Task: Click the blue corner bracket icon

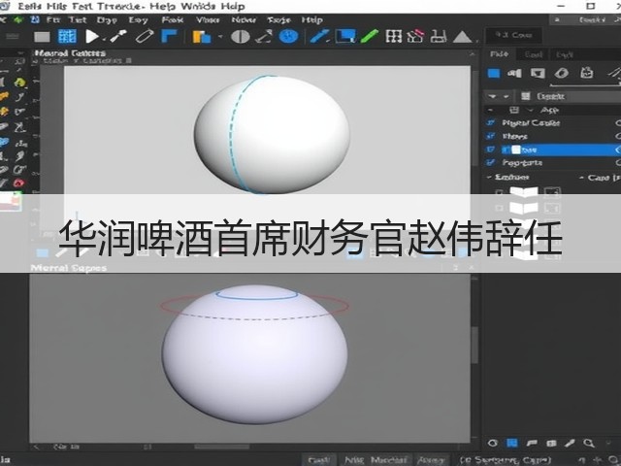Action: click(169, 36)
